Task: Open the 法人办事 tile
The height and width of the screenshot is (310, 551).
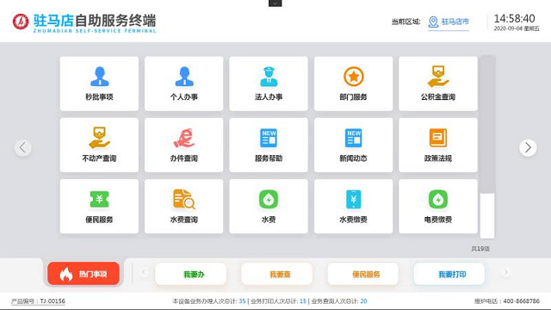Action: (x=269, y=84)
